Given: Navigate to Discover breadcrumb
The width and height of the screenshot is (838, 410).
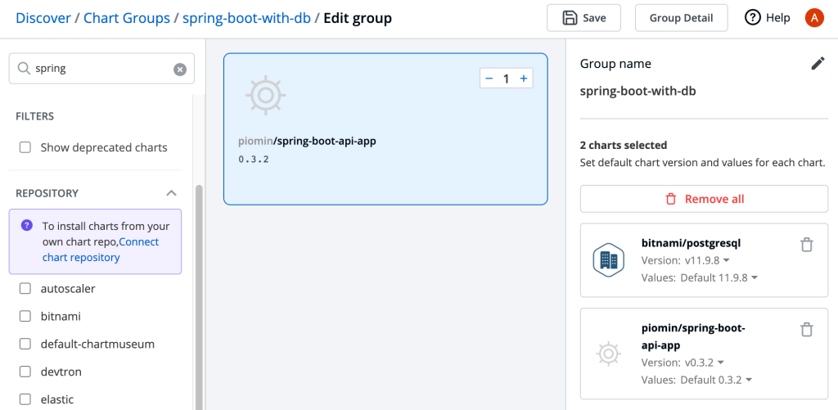Looking at the screenshot, I should click(x=43, y=17).
